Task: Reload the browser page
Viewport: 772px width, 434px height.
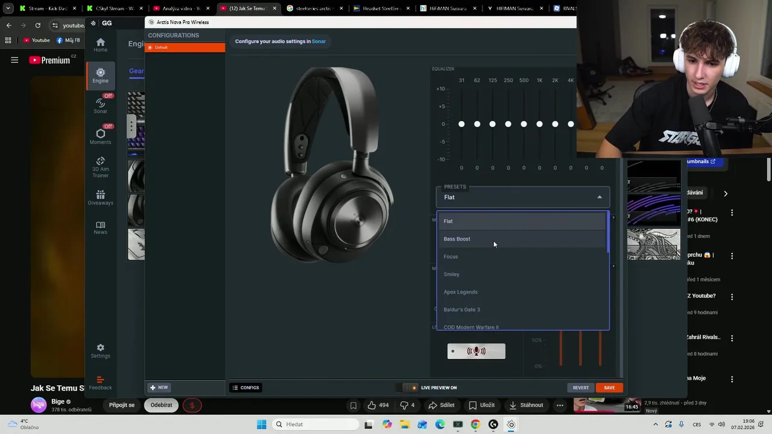Action: (x=37, y=25)
